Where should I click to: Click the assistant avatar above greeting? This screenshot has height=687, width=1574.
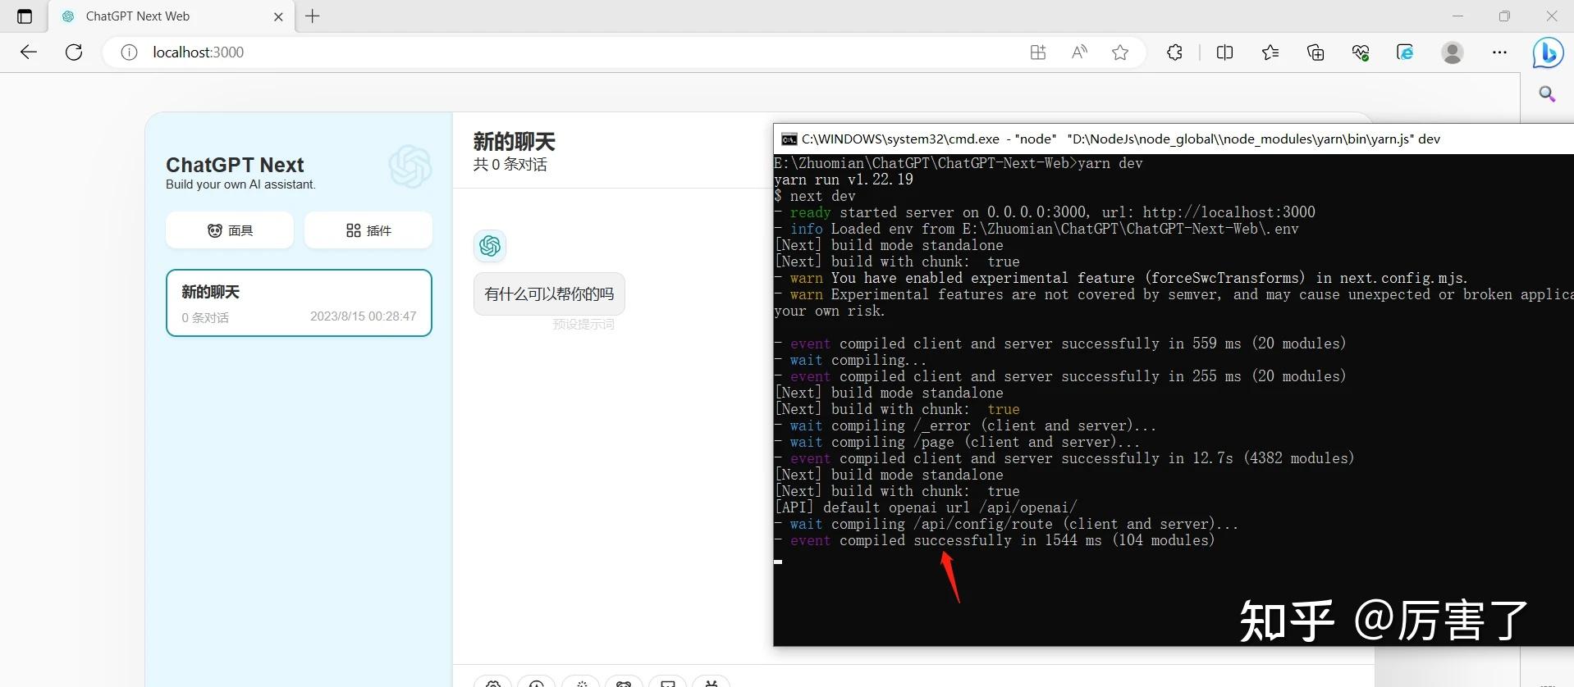(x=490, y=246)
